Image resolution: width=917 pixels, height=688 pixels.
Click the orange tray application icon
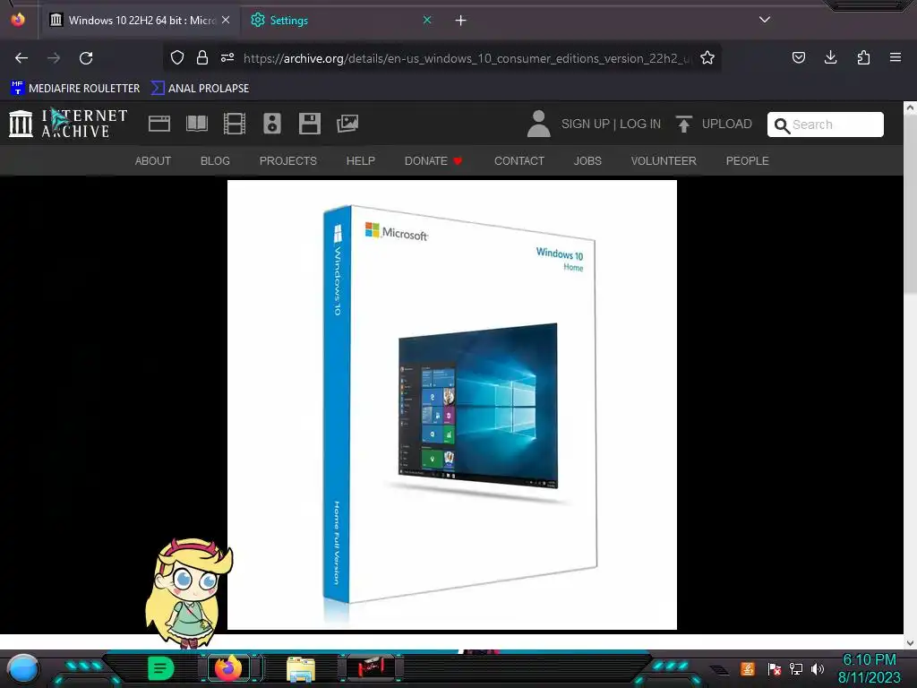(748, 668)
